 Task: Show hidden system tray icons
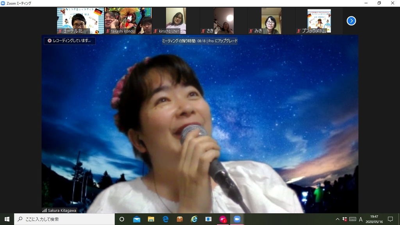[337, 219]
